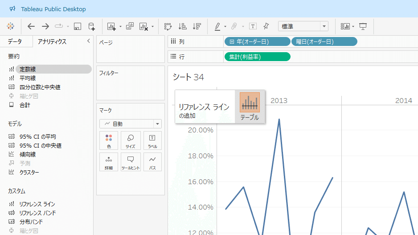Click the 集計(利益率) pill on rows

point(258,57)
